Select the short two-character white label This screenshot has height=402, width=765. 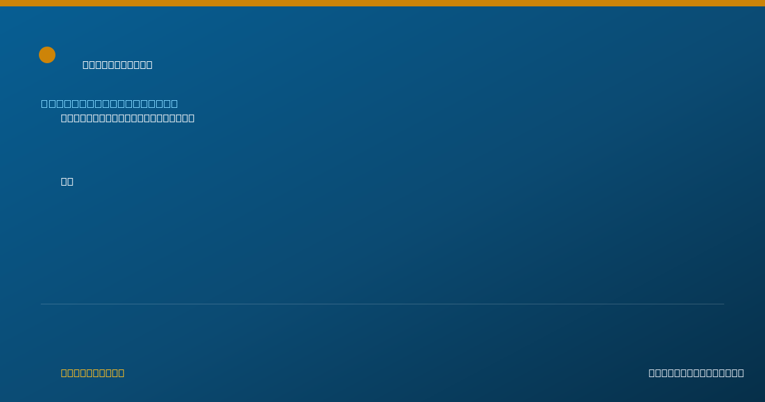pyautogui.click(x=67, y=181)
